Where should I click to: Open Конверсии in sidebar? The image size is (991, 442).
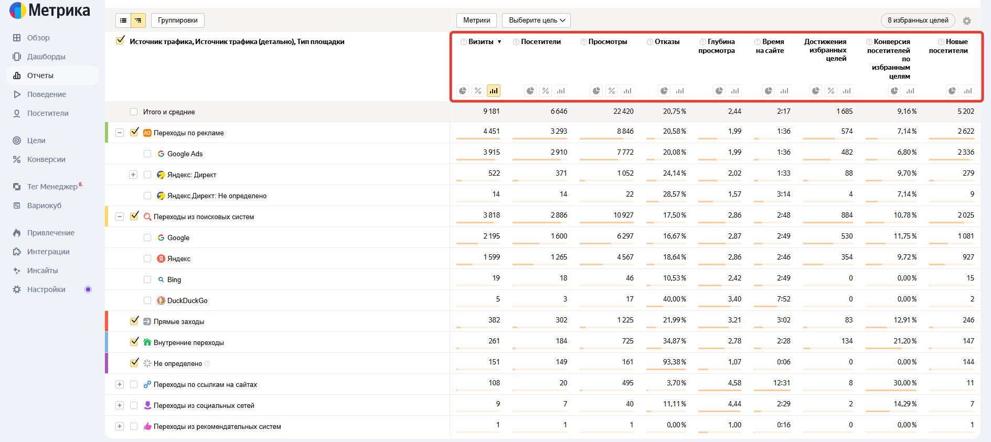coord(46,159)
